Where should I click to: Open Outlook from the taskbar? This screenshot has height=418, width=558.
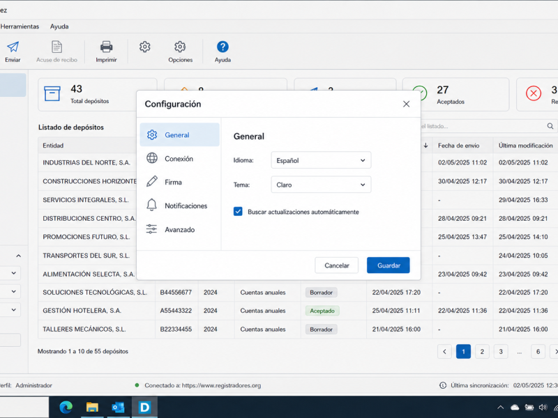(118, 407)
